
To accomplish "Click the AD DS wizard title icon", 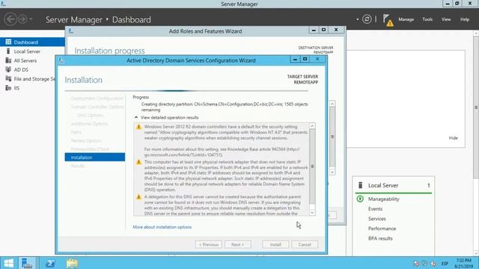I will coord(61,61).
